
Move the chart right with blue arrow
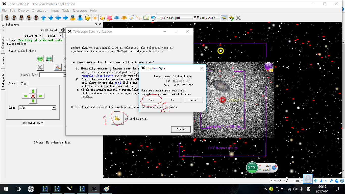tap(65, 18)
